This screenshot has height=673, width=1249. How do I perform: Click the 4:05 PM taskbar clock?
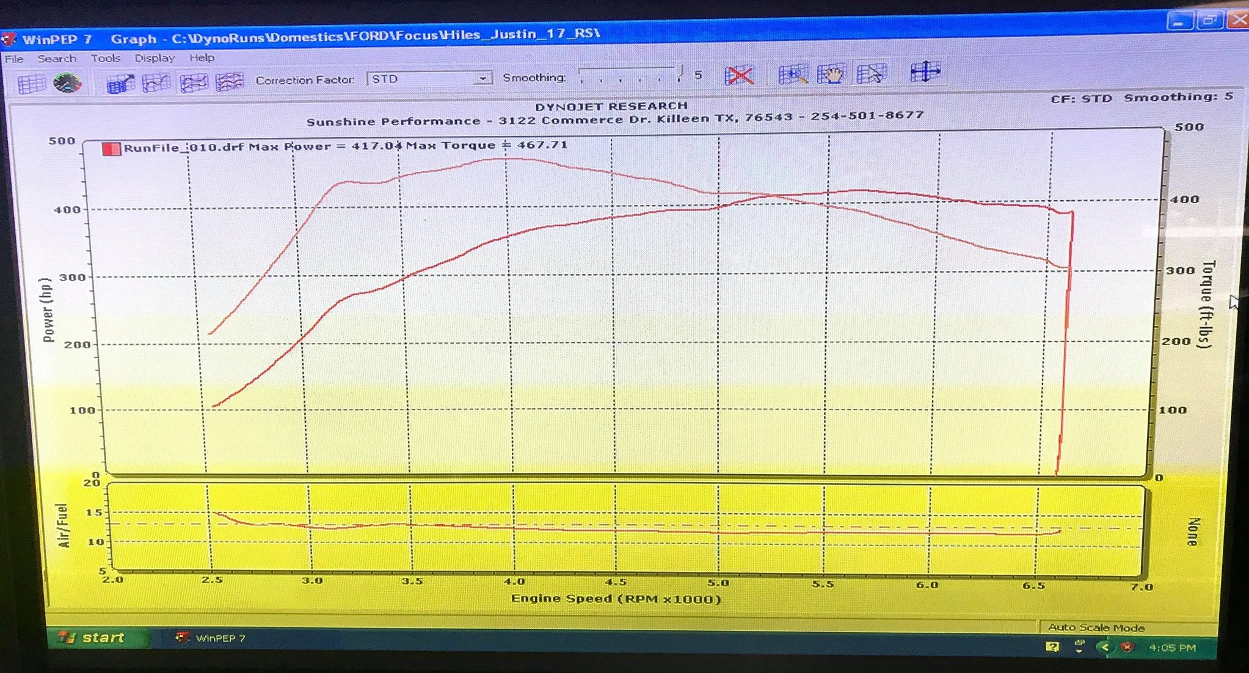(x=1171, y=647)
